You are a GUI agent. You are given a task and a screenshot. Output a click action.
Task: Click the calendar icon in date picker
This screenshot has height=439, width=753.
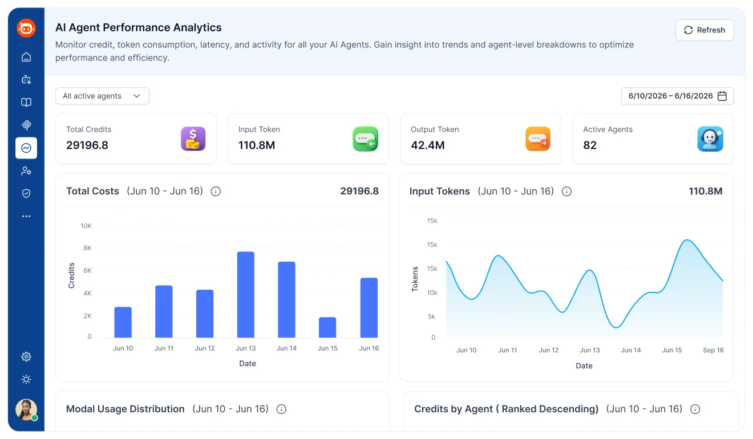(x=722, y=96)
